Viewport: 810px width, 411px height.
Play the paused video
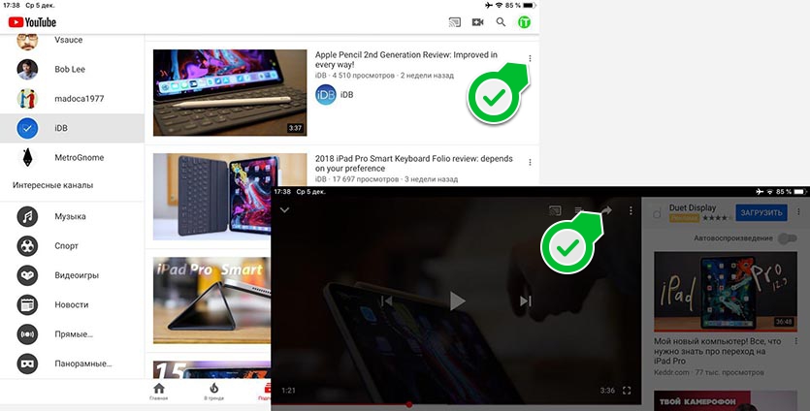[457, 301]
